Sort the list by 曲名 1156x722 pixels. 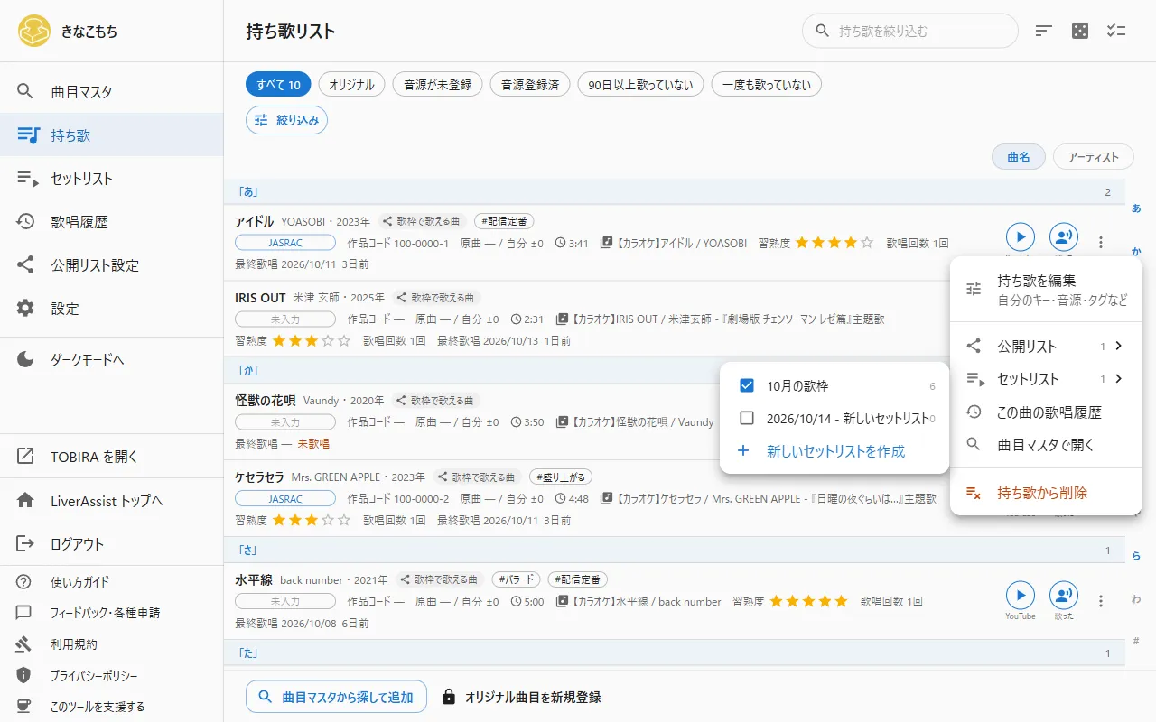click(1019, 156)
